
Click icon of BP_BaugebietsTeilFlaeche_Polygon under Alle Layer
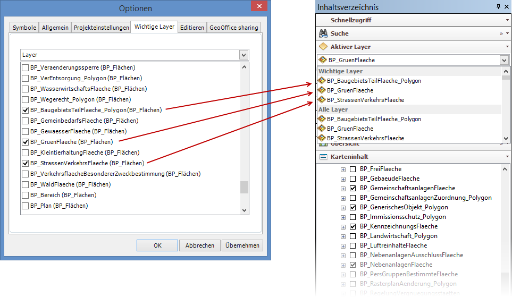(322, 119)
